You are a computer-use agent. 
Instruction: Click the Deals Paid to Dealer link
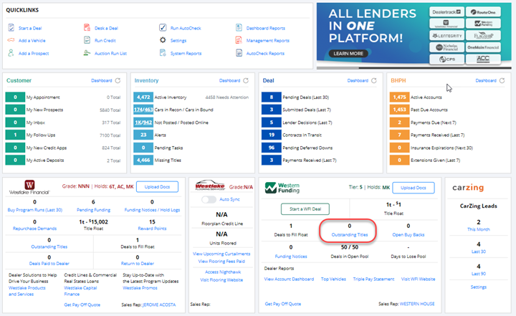click(49, 264)
